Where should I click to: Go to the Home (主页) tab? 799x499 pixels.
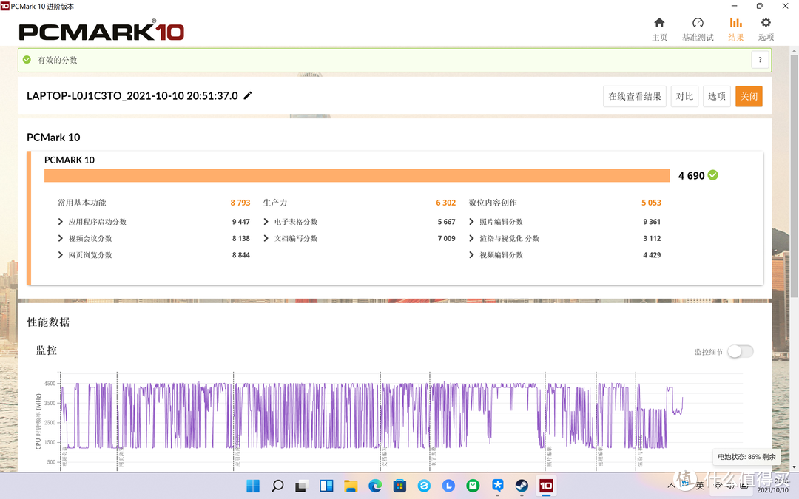pyautogui.click(x=659, y=29)
